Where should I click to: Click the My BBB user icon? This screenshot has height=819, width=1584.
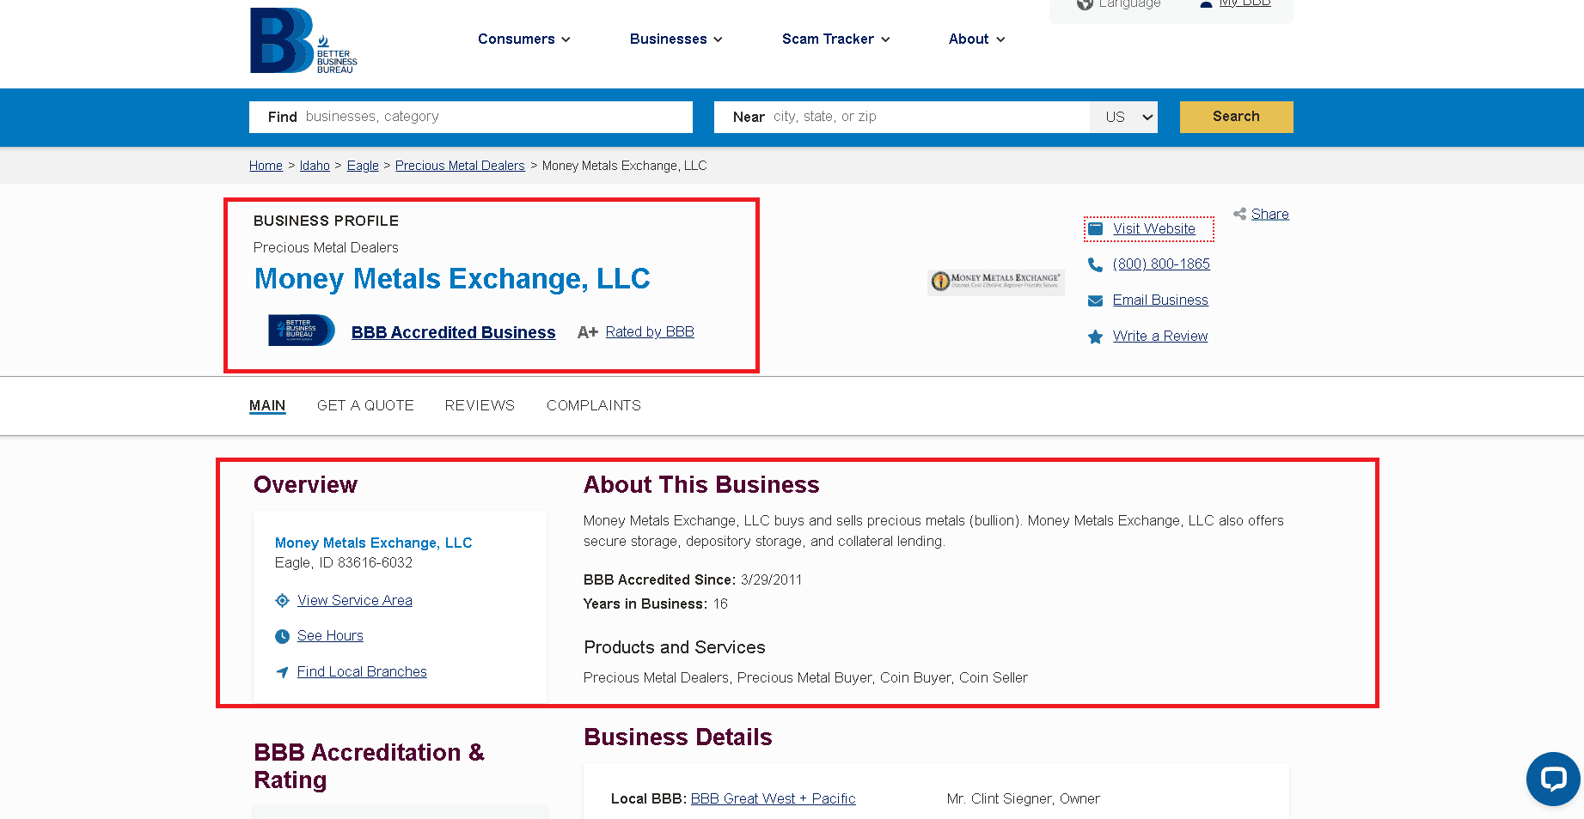pos(1206,4)
